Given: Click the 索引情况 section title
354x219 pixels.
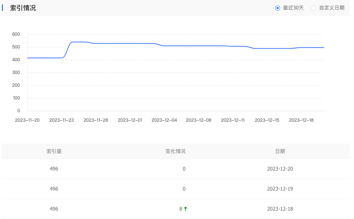Looking at the screenshot, I should [x=23, y=8].
